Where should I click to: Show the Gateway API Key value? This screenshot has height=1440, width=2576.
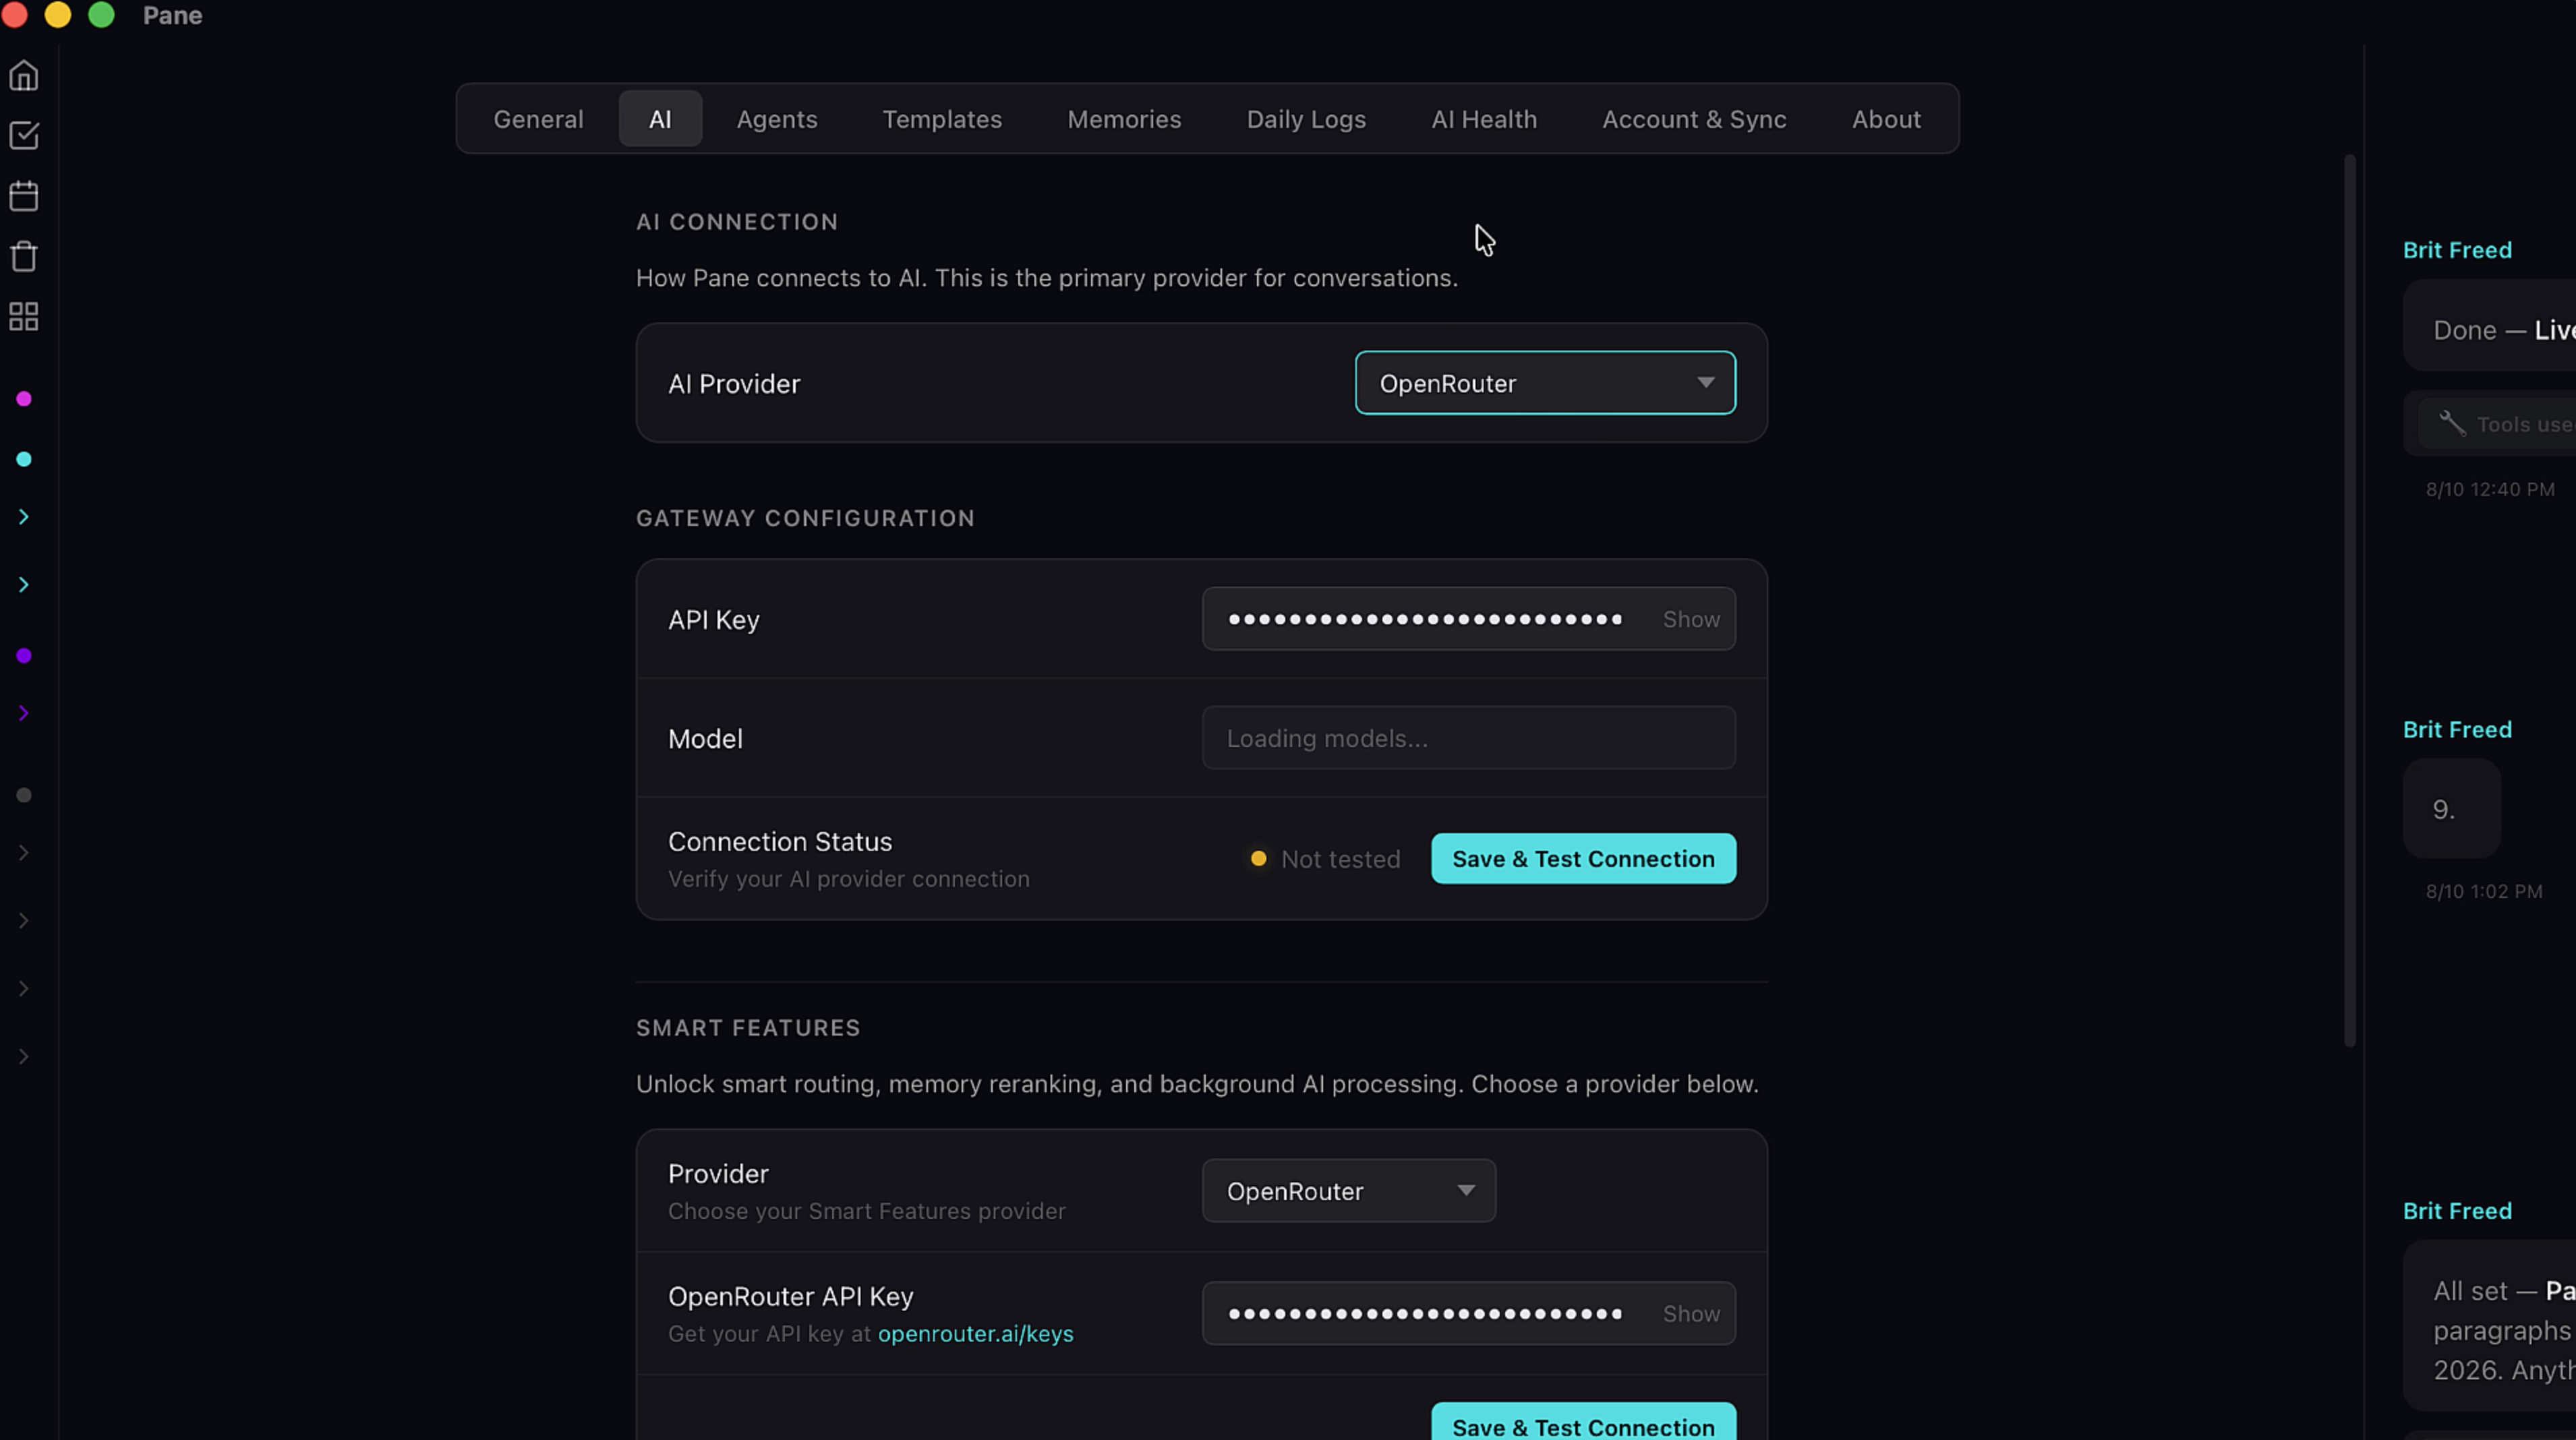tap(1691, 619)
